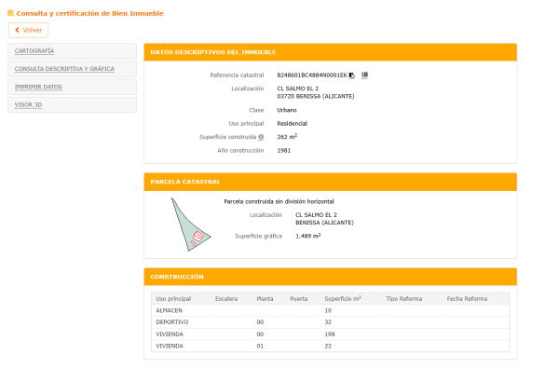Click 'Parcela construida sin división horizontal' text

point(279,202)
